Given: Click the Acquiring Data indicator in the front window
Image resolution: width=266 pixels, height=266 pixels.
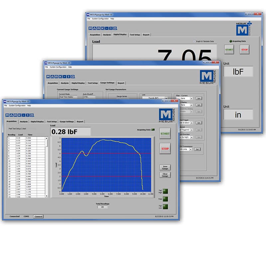Looking at the screenshot, I should 153,130.
